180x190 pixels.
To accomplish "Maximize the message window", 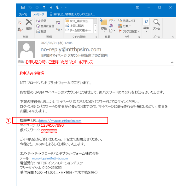I will click(x=160, y=7).
